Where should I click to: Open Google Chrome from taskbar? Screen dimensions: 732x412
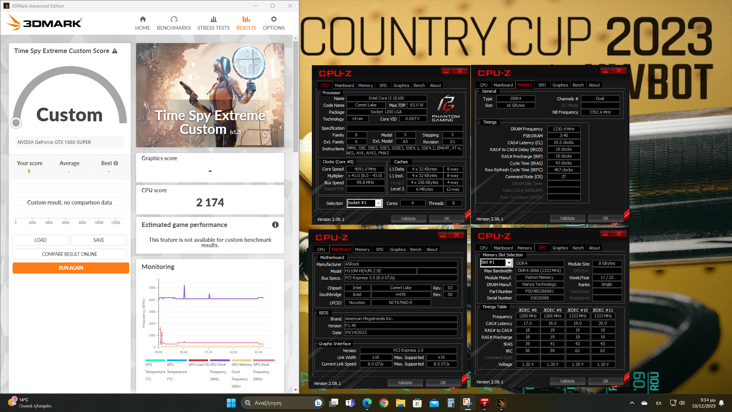(384, 403)
